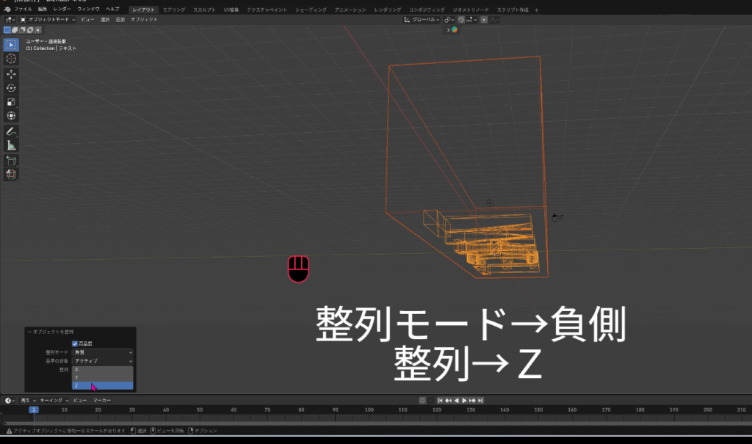Click the Add Cube tool
This screenshot has width=752, height=444.
[x=12, y=160]
